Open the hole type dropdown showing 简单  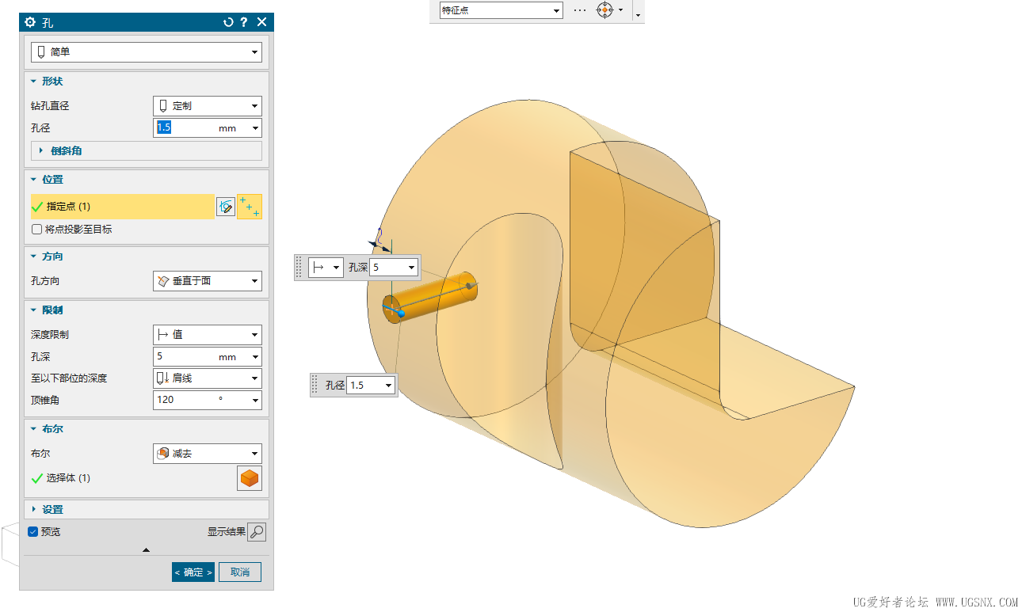pyautogui.click(x=147, y=52)
